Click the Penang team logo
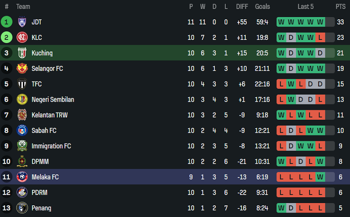The width and height of the screenshot is (350, 217). 22,208
